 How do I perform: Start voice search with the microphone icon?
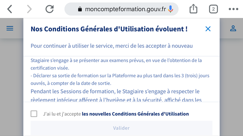171,9
